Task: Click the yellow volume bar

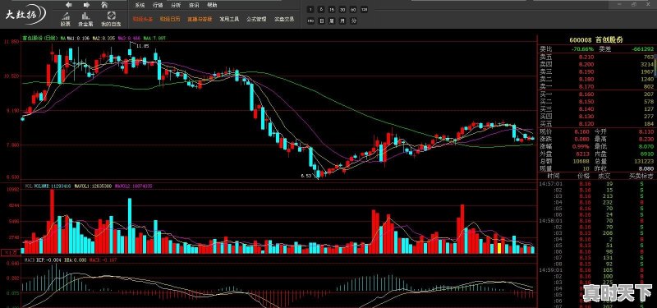Action: tap(498, 248)
